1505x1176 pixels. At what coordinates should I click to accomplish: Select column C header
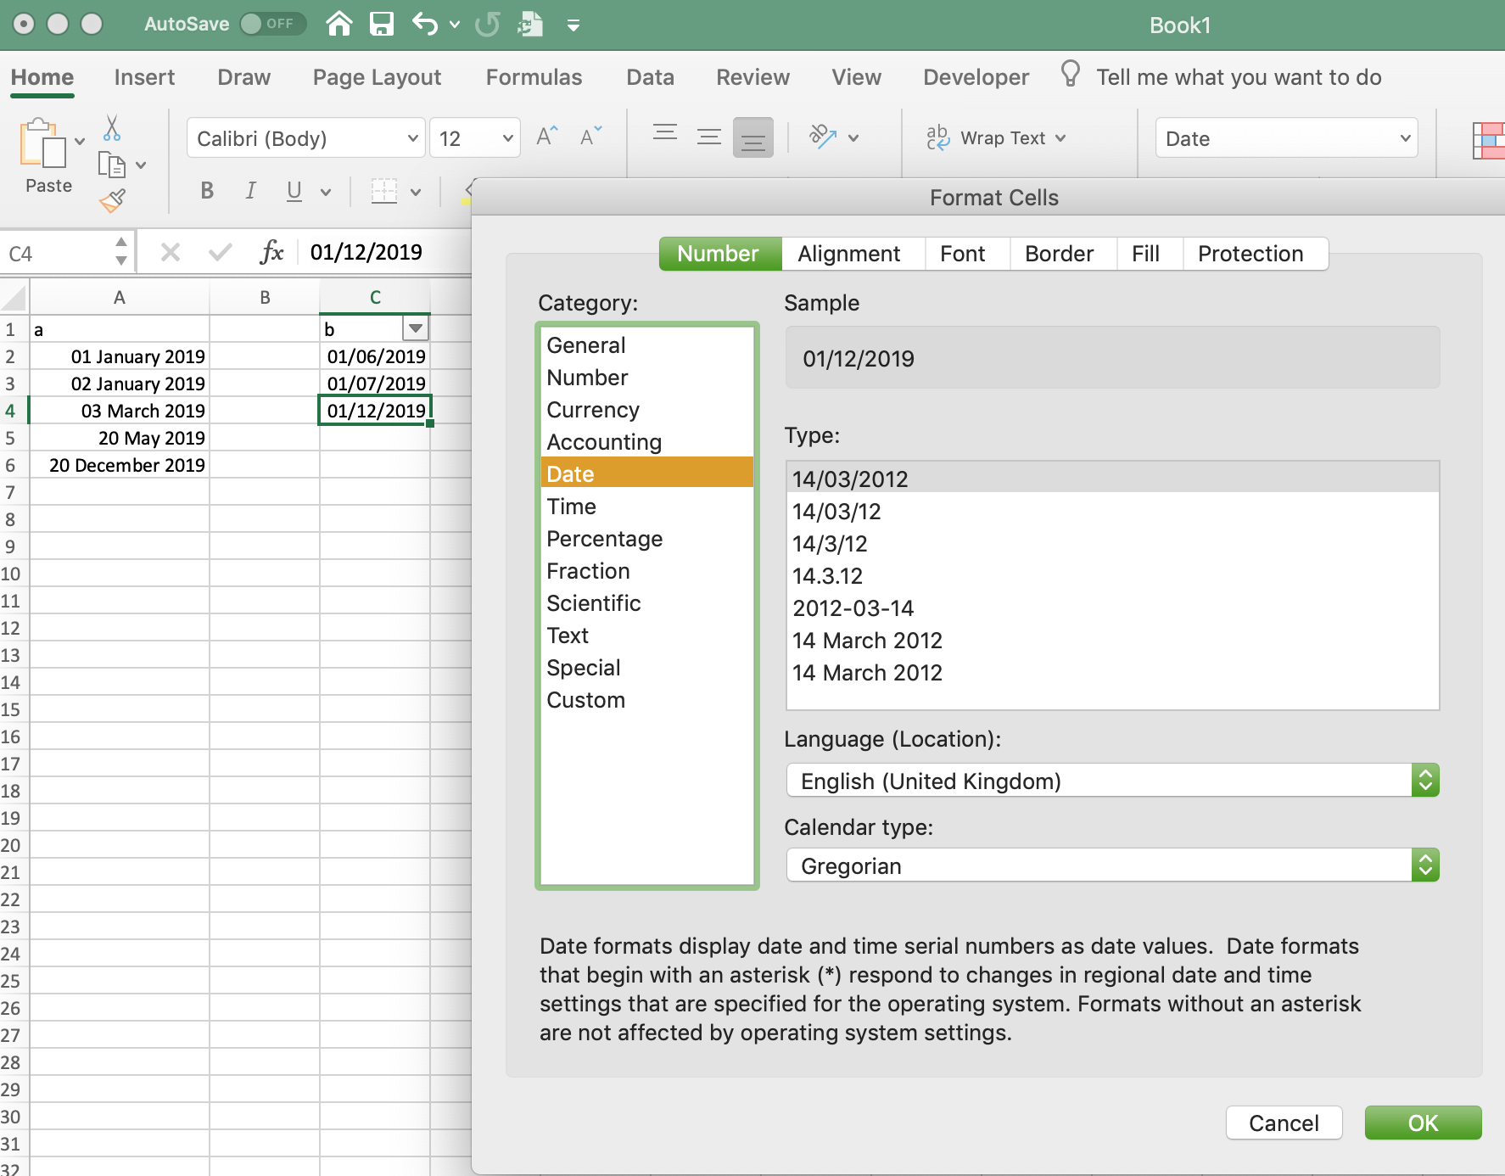click(375, 298)
